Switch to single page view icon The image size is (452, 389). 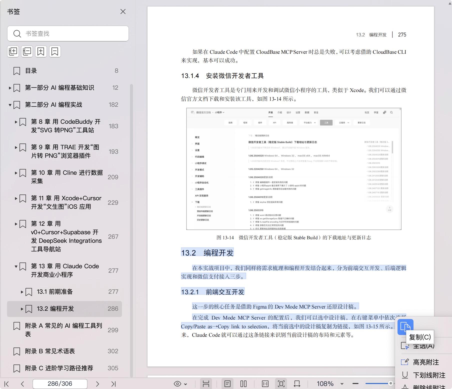[227, 384]
